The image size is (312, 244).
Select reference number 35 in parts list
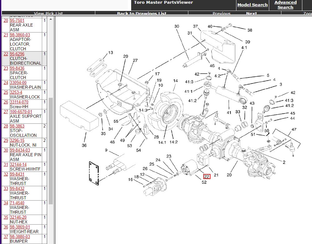click(6, 217)
